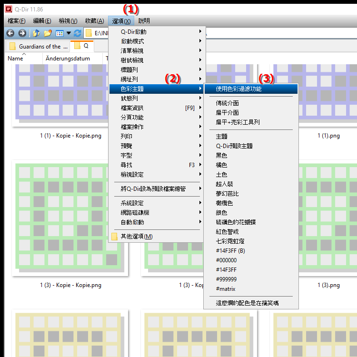Click the folder icon in address bar
The image size is (357, 357).
(89, 33)
